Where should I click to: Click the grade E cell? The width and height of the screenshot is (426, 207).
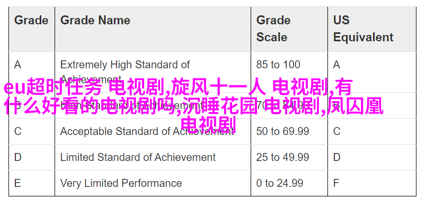[x=32, y=183]
